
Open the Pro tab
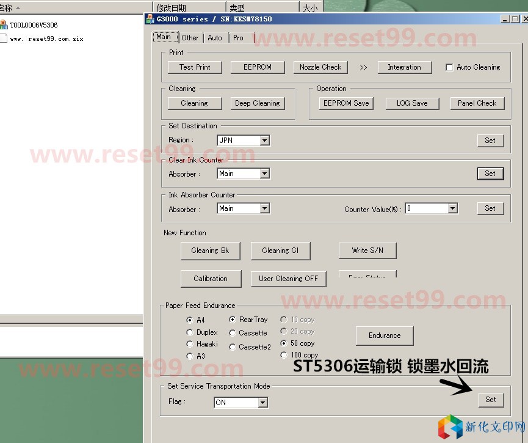238,38
